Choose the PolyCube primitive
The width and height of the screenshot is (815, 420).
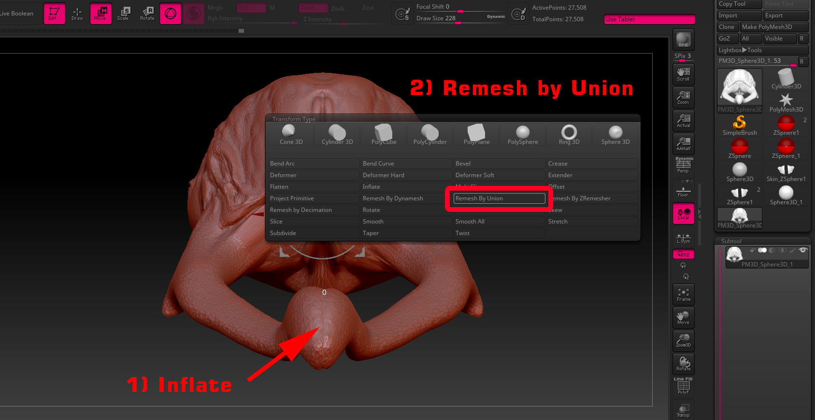[384, 135]
